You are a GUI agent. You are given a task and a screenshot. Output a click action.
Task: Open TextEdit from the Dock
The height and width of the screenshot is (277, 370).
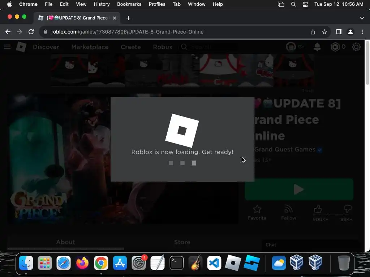click(158, 263)
